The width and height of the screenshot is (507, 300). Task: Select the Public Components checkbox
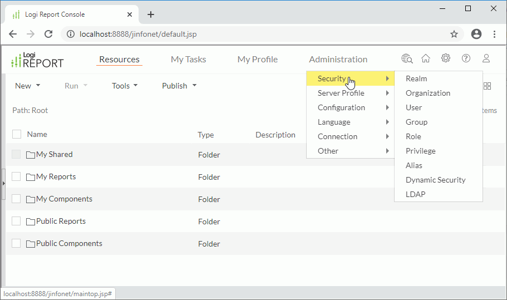[17, 244]
